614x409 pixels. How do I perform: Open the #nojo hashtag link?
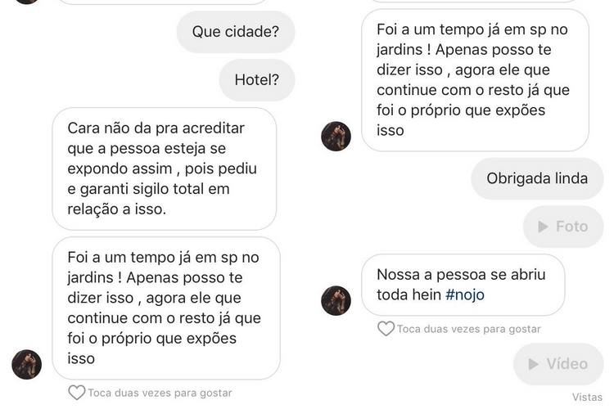coord(465,294)
